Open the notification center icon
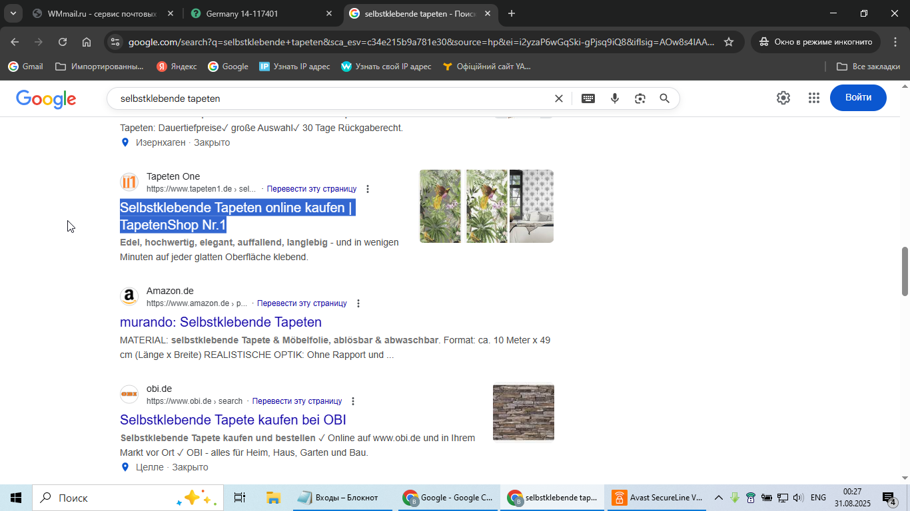Image resolution: width=910 pixels, height=511 pixels. 889,498
